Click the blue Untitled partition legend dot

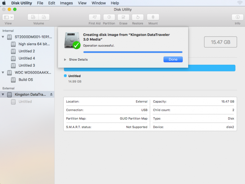click(x=65, y=76)
